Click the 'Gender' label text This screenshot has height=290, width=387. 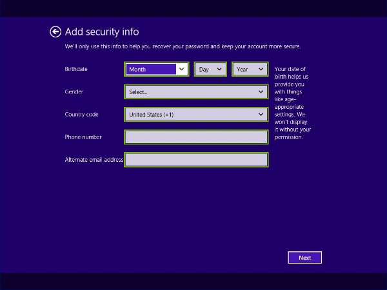pos(74,92)
